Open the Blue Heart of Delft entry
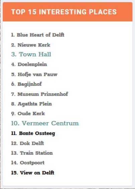The height and width of the screenshot is (189, 135). click(x=38, y=35)
